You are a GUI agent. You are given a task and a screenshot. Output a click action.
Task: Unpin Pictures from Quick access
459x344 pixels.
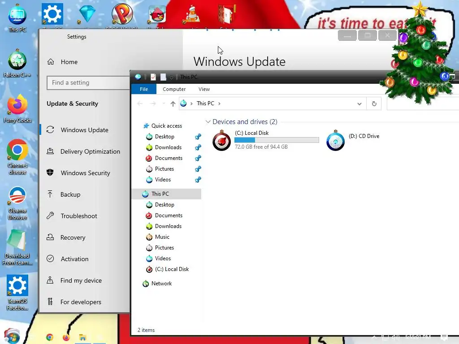click(198, 169)
